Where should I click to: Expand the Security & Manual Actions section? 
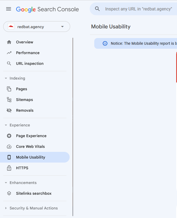point(6,208)
